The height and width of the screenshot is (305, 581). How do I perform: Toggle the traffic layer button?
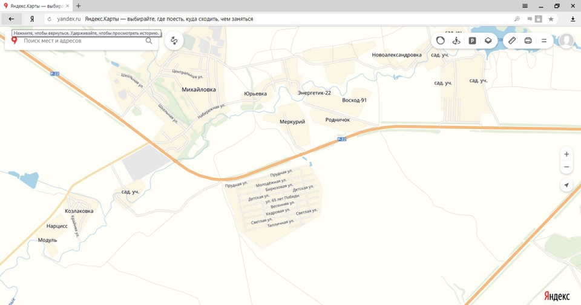click(x=441, y=41)
